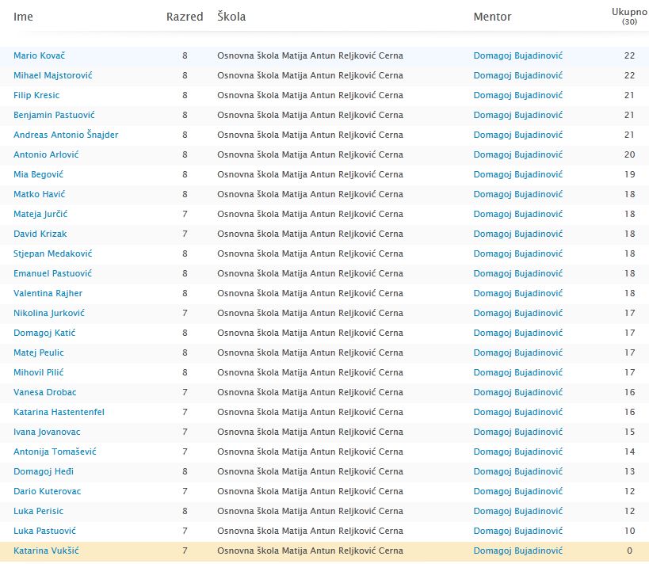Viewport: 649px width, 564px height.
Task: Open Dario Kuterovac student link
Action: pos(48,492)
